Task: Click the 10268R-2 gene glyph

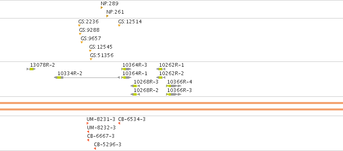Action: coord(135,94)
